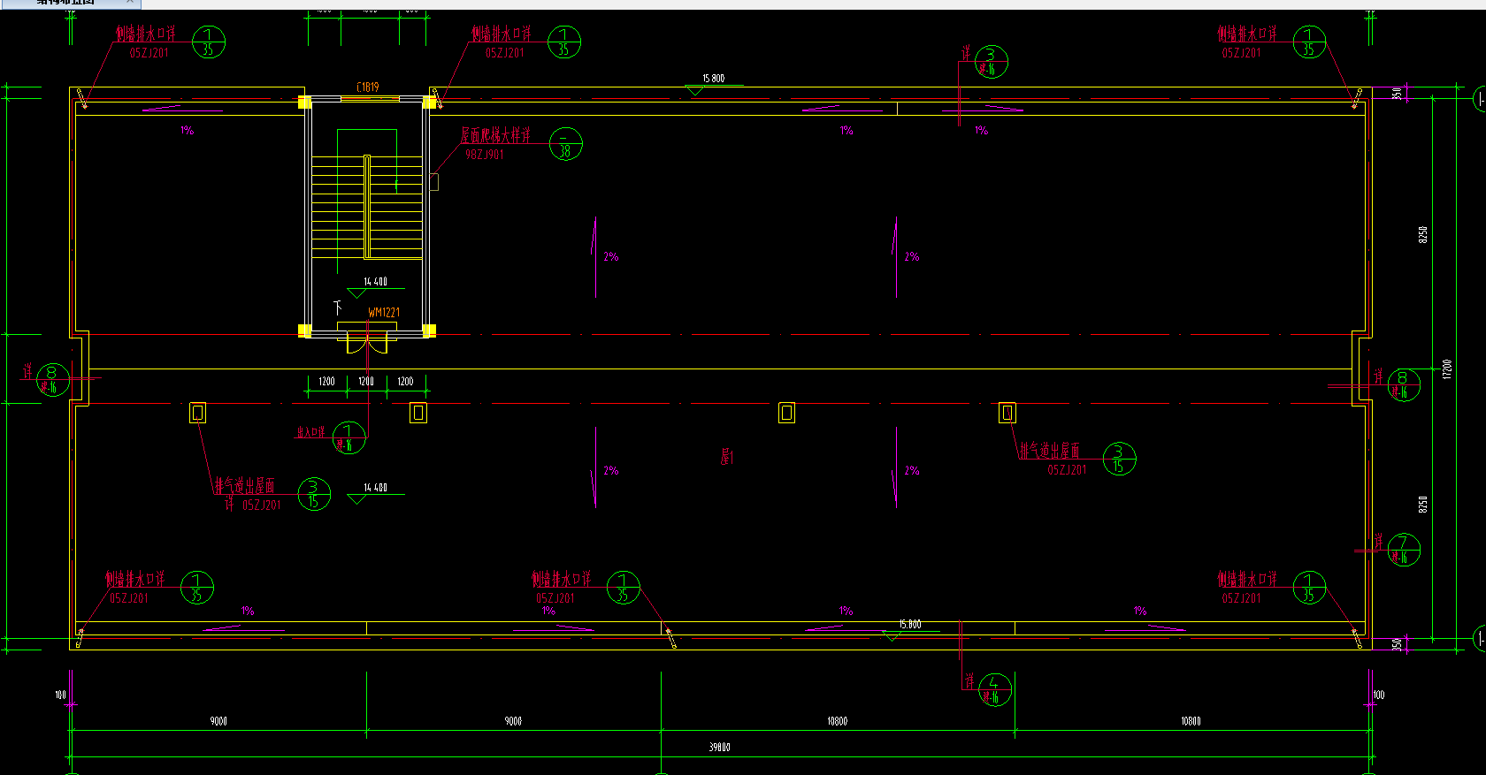Select the 出入口详 entrance annotation
1486x775 pixels.
(310, 433)
